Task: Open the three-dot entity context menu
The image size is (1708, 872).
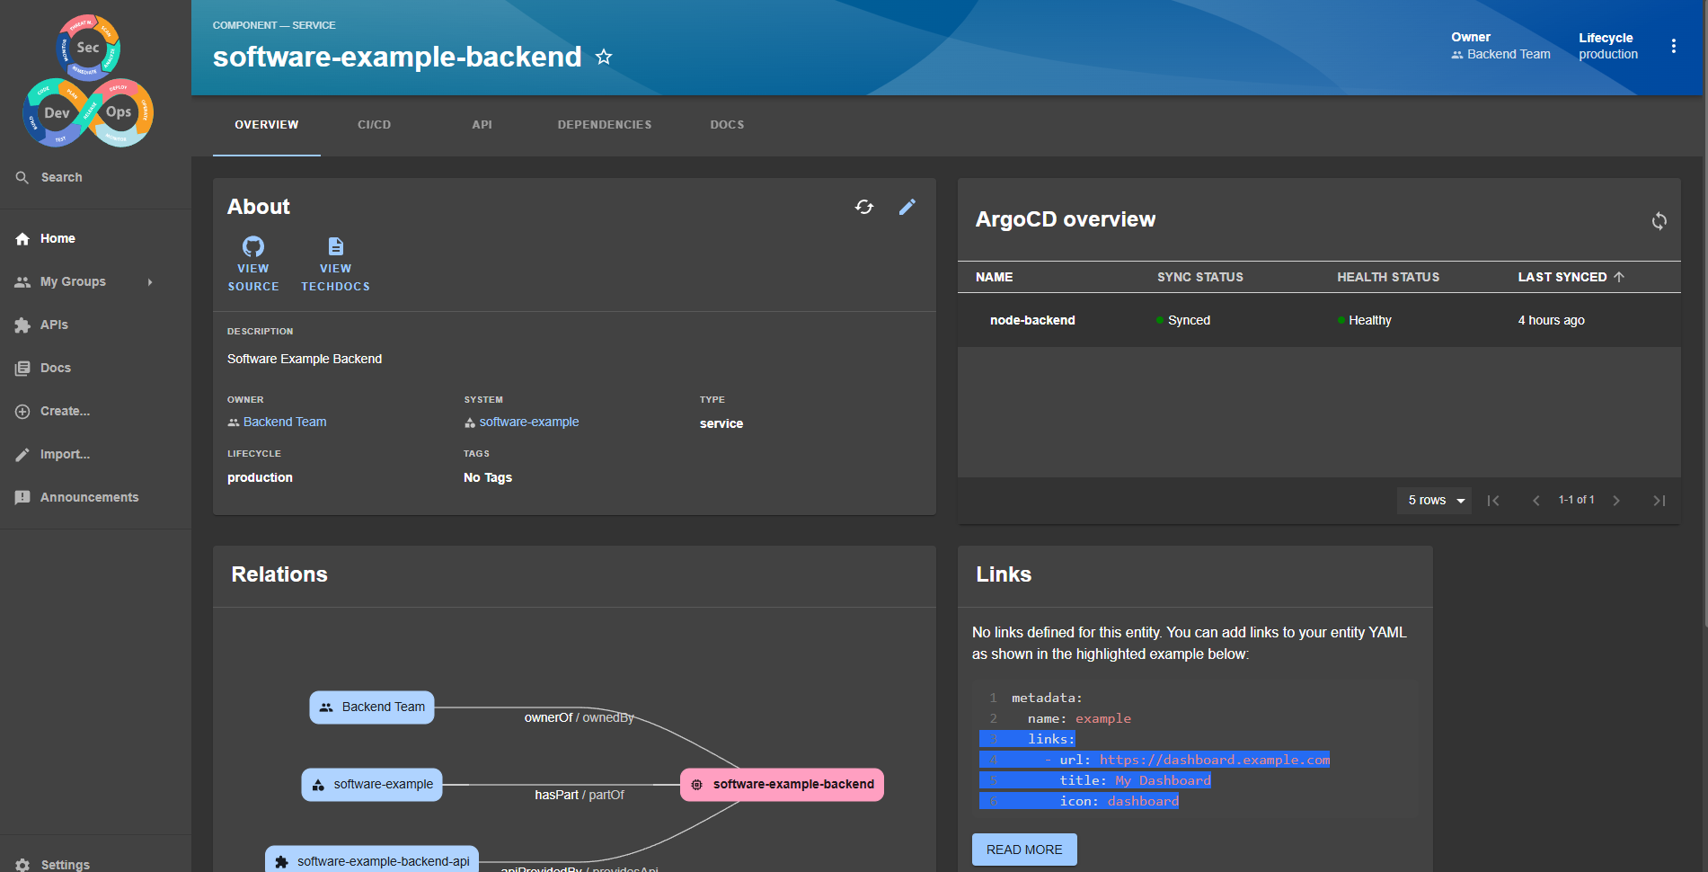Action: pos(1673,47)
